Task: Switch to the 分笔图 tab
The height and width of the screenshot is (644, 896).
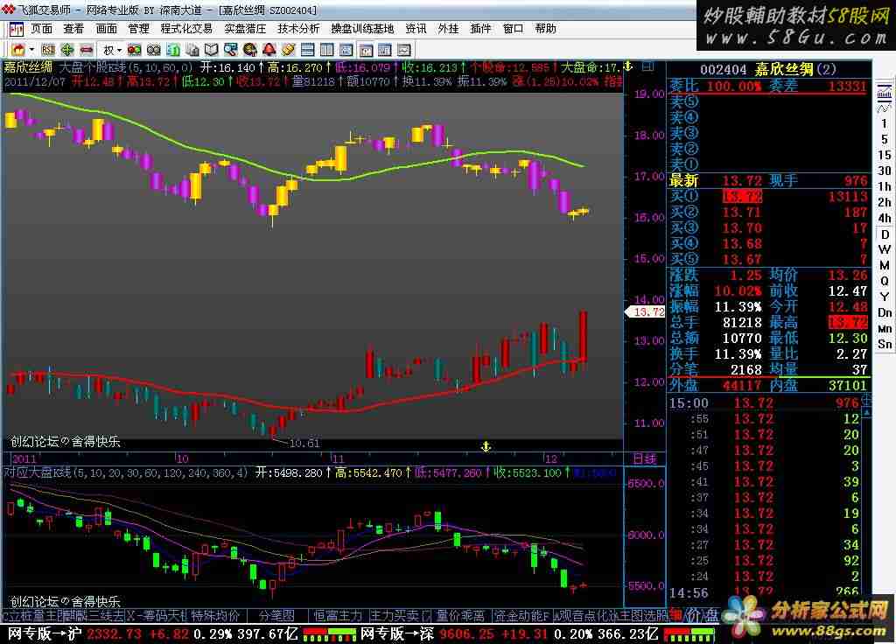Action: (276, 616)
